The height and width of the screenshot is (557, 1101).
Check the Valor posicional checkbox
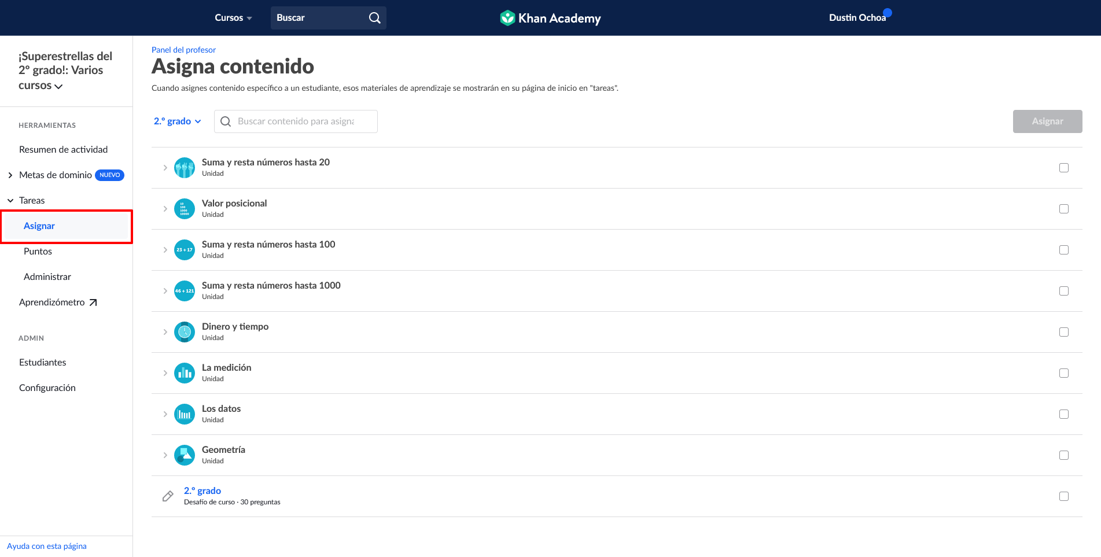point(1064,209)
